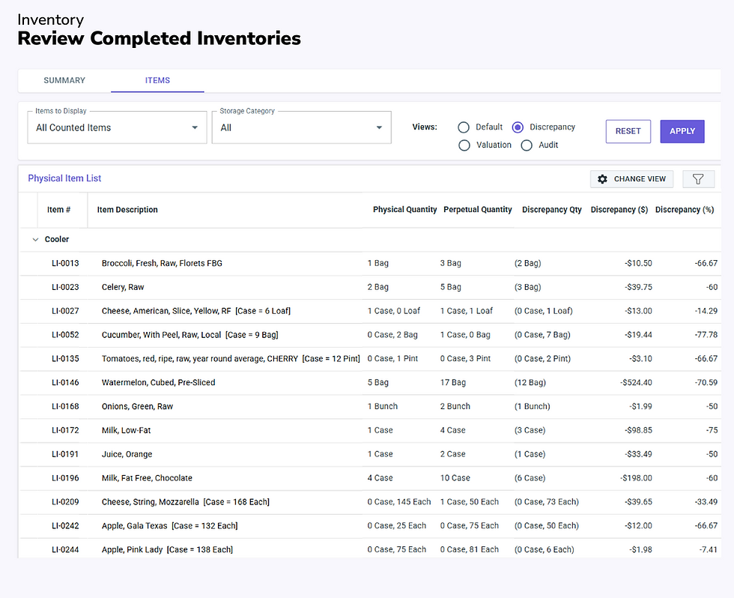Select item number LI-0172
Screen dimensions: 734x598
coord(65,430)
